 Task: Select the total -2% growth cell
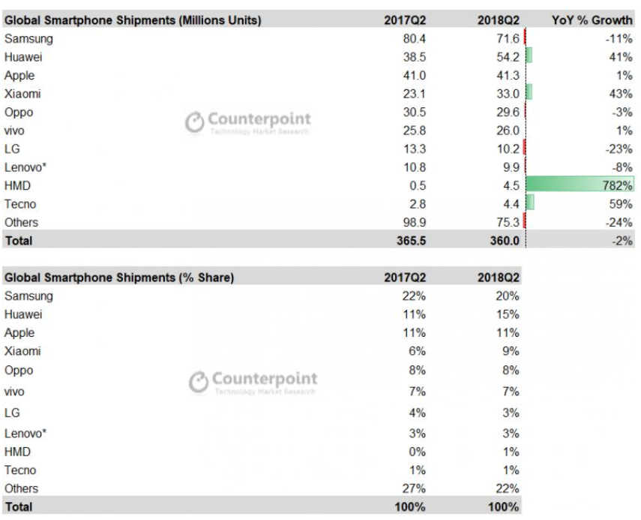622,241
